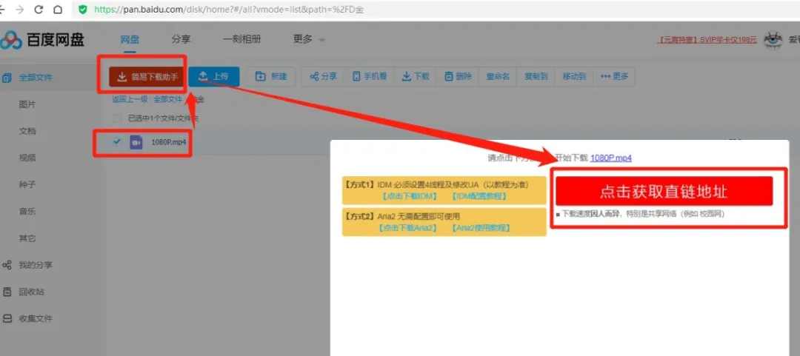Click the 点击下载IDM link
The width and height of the screenshot is (800, 356).
409,196
